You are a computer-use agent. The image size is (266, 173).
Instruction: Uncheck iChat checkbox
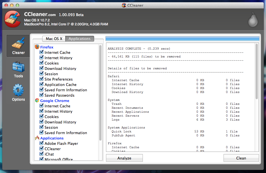coord(41,154)
